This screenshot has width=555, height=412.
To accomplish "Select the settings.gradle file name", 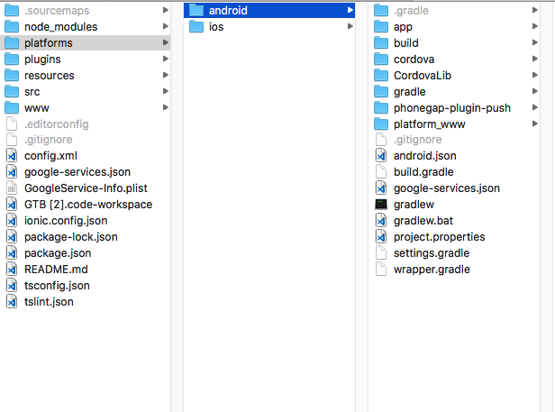I will click(x=432, y=253).
